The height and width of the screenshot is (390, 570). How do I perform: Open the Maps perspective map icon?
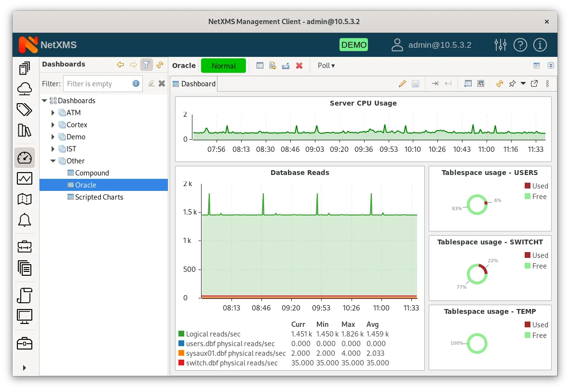pos(25,199)
